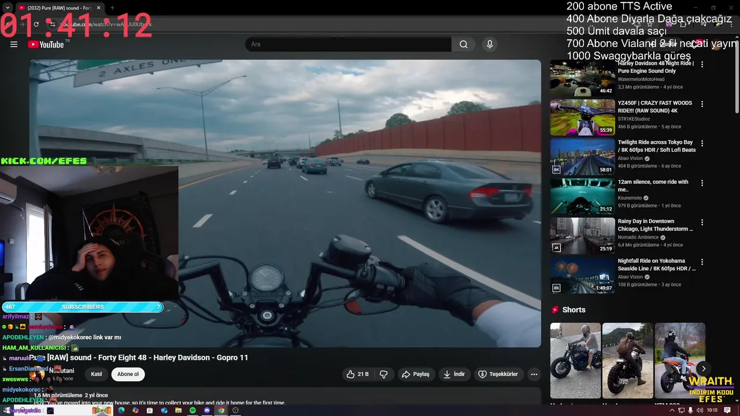Viewport: 740px width, 416px height.
Task: Open Spotify from the taskbar
Action: [193, 410]
